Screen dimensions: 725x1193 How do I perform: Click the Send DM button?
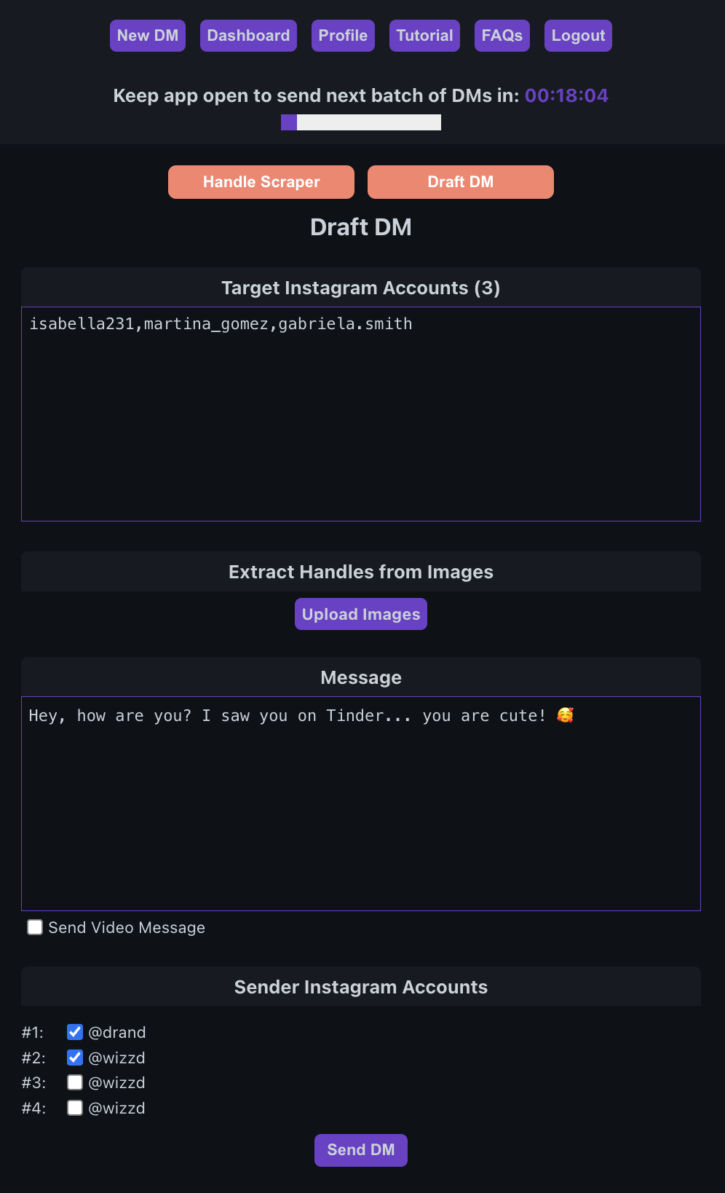(x=361, y=1150)
